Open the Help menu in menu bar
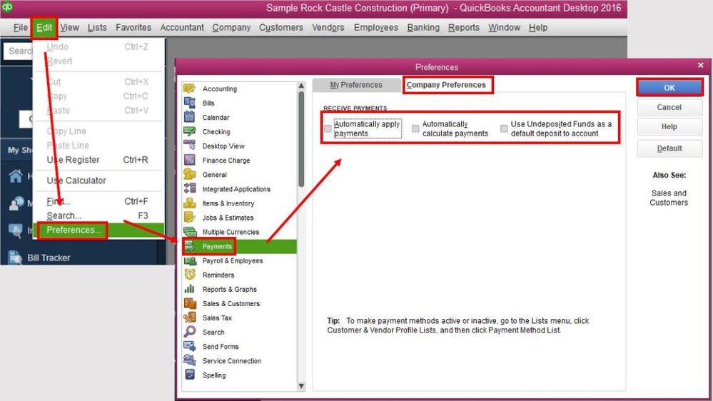 click(538, 28)
